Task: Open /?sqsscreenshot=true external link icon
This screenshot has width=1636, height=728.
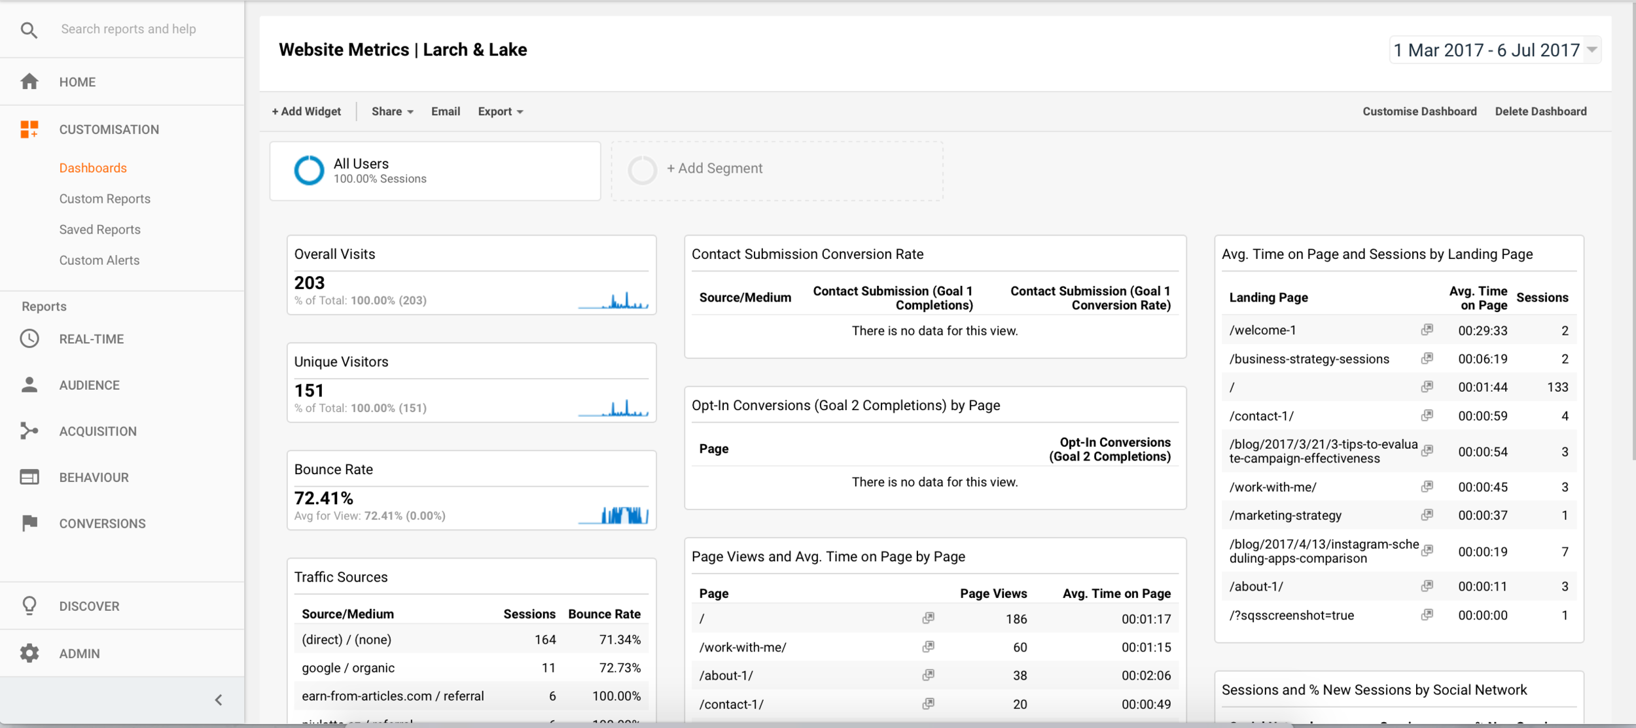Action: (x=1427, y=614)
